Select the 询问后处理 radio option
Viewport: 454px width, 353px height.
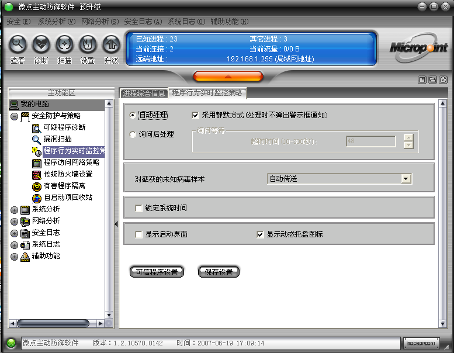(x=133, y=134)
